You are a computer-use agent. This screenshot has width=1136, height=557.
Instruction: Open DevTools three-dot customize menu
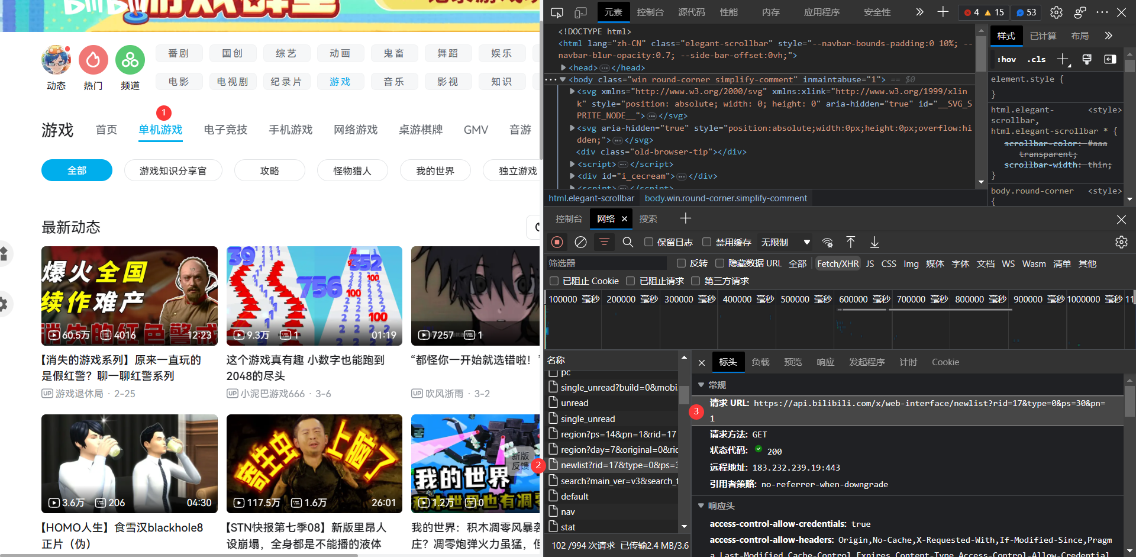coord(1102,12)
